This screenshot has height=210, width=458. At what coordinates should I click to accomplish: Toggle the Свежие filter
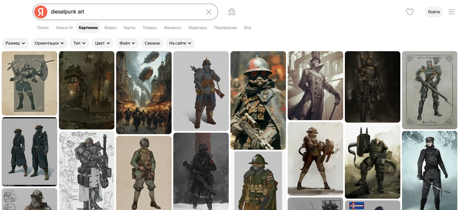click(x=152, y=43)
